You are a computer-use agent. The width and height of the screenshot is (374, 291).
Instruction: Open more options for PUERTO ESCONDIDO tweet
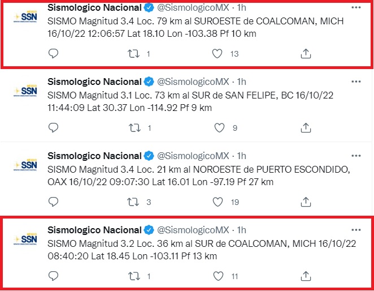355,156
